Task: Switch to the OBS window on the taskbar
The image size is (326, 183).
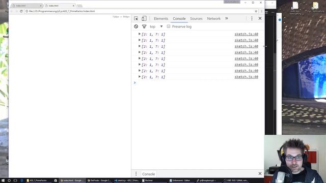Action: (x=236, y=180)
